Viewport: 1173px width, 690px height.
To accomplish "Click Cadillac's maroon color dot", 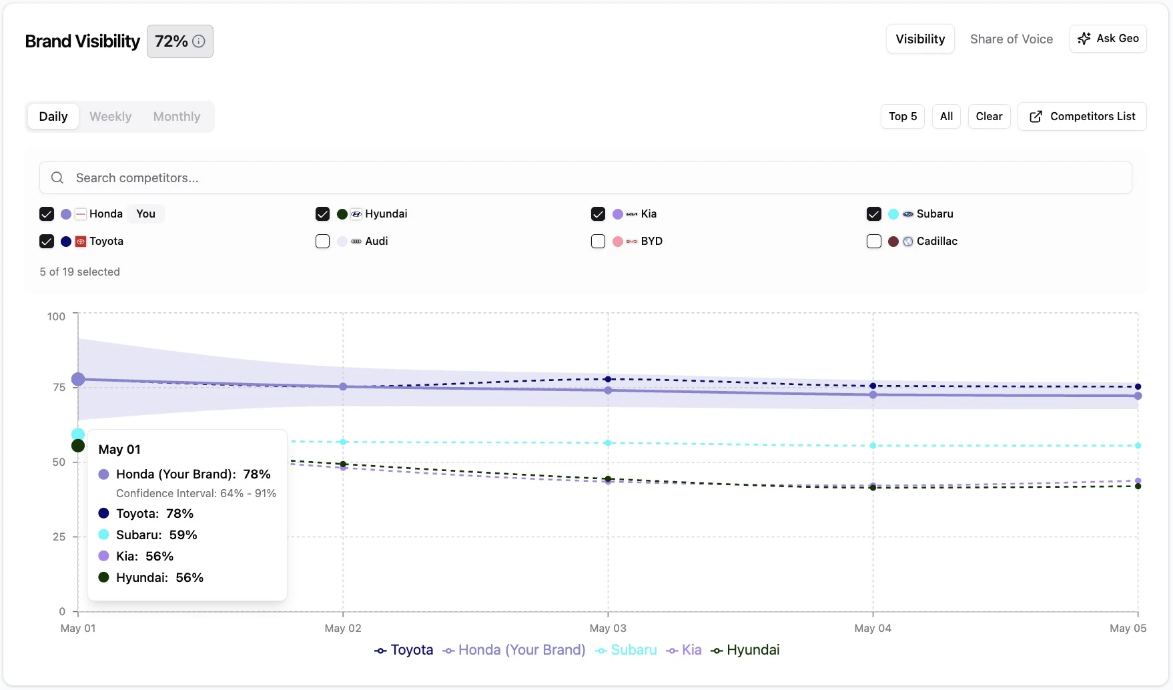I will (893, 242).
